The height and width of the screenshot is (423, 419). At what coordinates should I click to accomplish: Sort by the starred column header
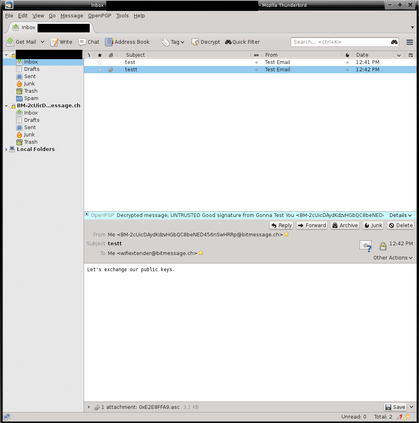[100, 55]
